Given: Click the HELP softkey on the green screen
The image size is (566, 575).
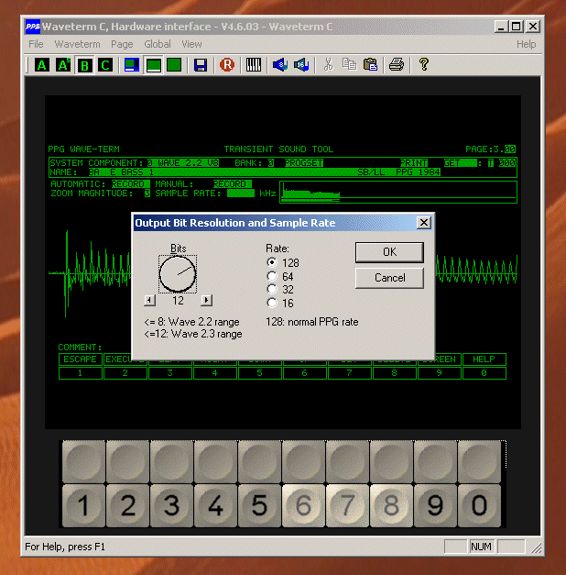Looking at the screenshot, I should click(484, 359).
